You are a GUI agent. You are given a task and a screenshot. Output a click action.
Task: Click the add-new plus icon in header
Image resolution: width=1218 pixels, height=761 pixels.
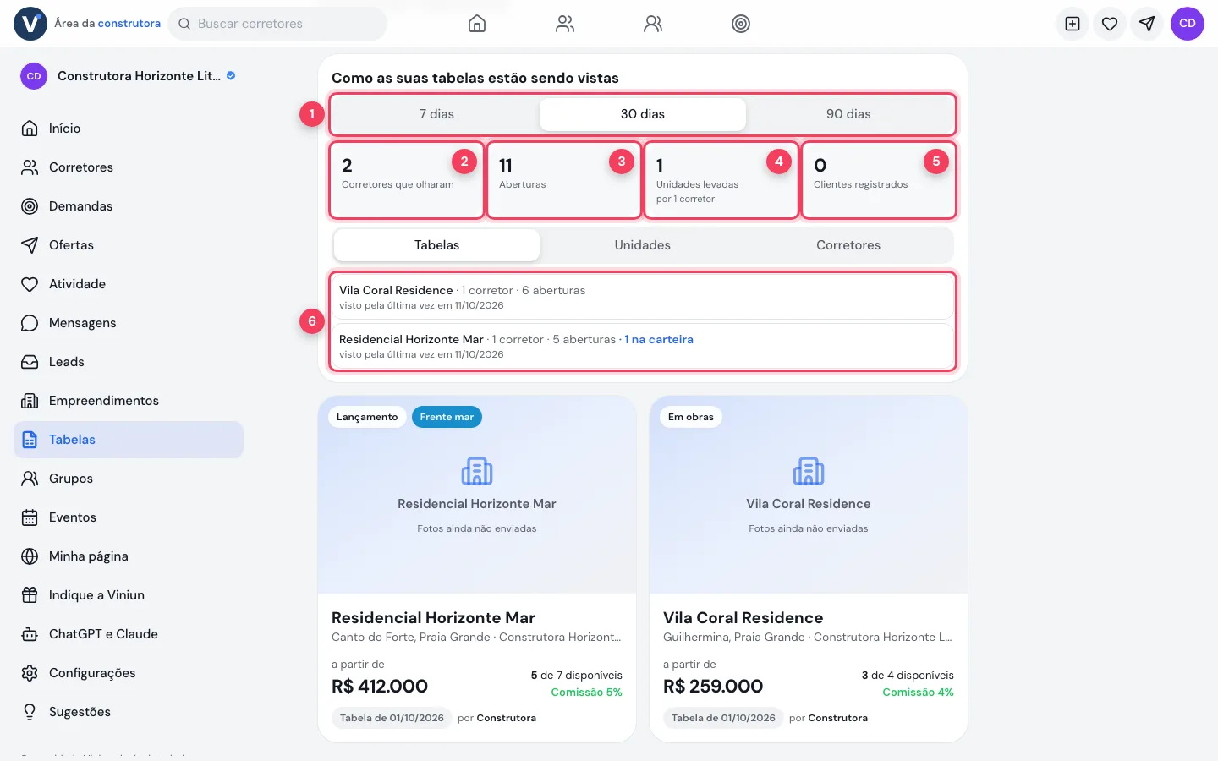(1073, 24)
